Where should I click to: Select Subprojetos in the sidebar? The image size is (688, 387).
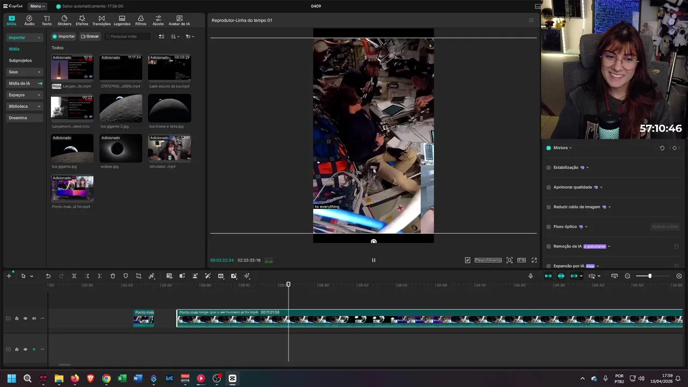(x=20, y=60)
